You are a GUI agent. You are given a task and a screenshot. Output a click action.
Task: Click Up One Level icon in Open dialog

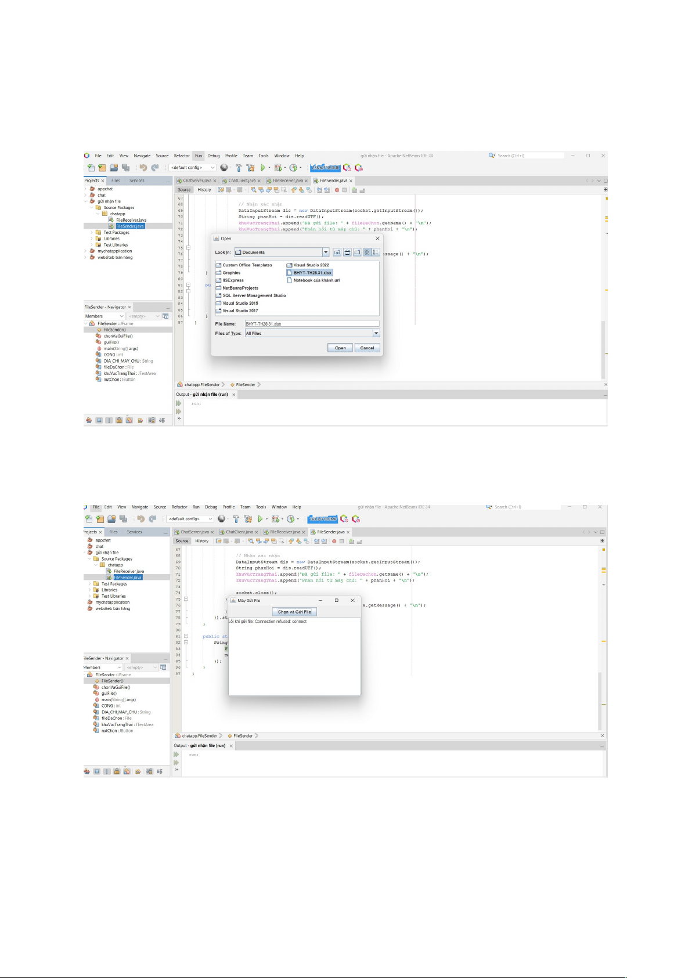pyautogui.click(x=337, y=252)
